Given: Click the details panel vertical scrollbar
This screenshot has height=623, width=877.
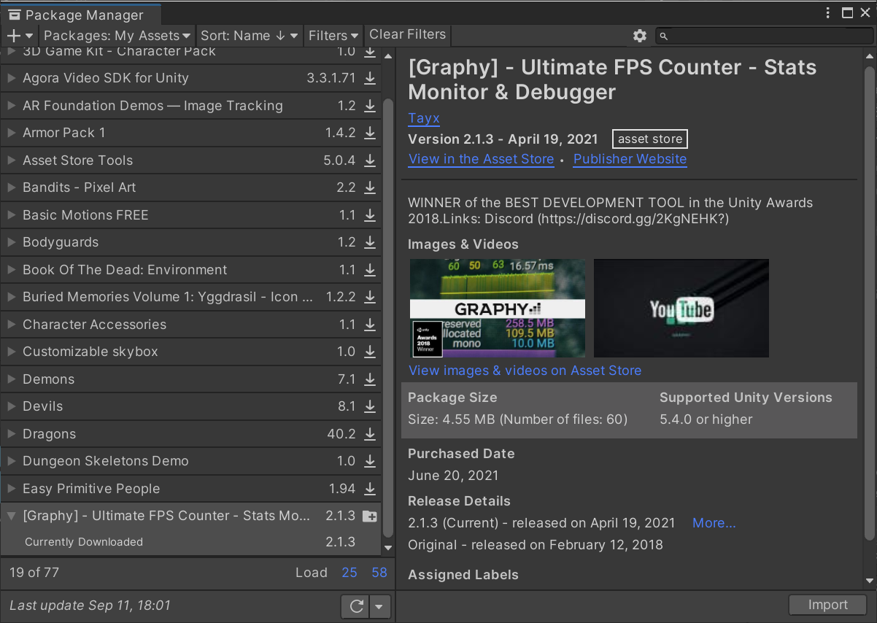Looking at the screenshot, I should tap(869, 303).
